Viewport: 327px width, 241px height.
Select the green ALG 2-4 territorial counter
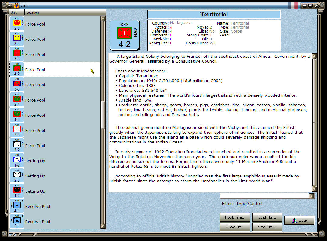(17, 100)
